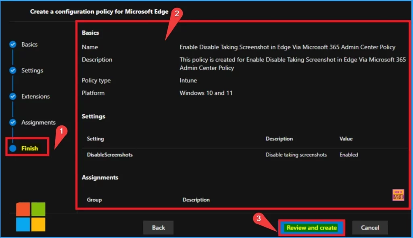Click the Review and create button
The height and width of the screenshot is (238, 413).
coord(312,228)
